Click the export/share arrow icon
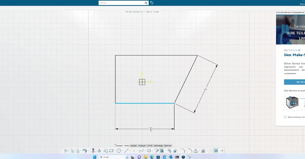Image resolution: width=305 pixels, height=159 pixels. tap(99, 151)
